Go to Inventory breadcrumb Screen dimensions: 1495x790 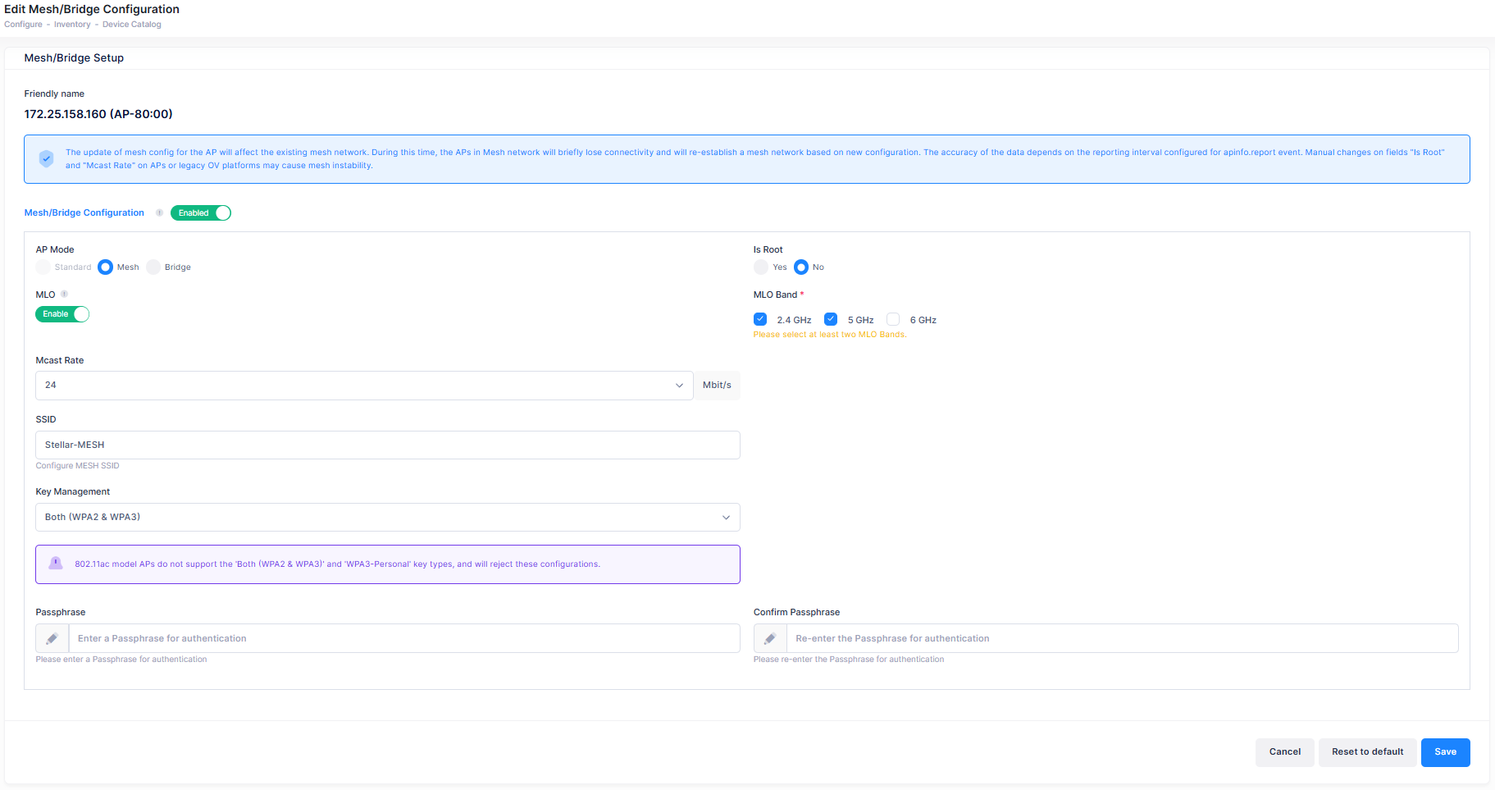pyautogui.click(x=72, y=25)
